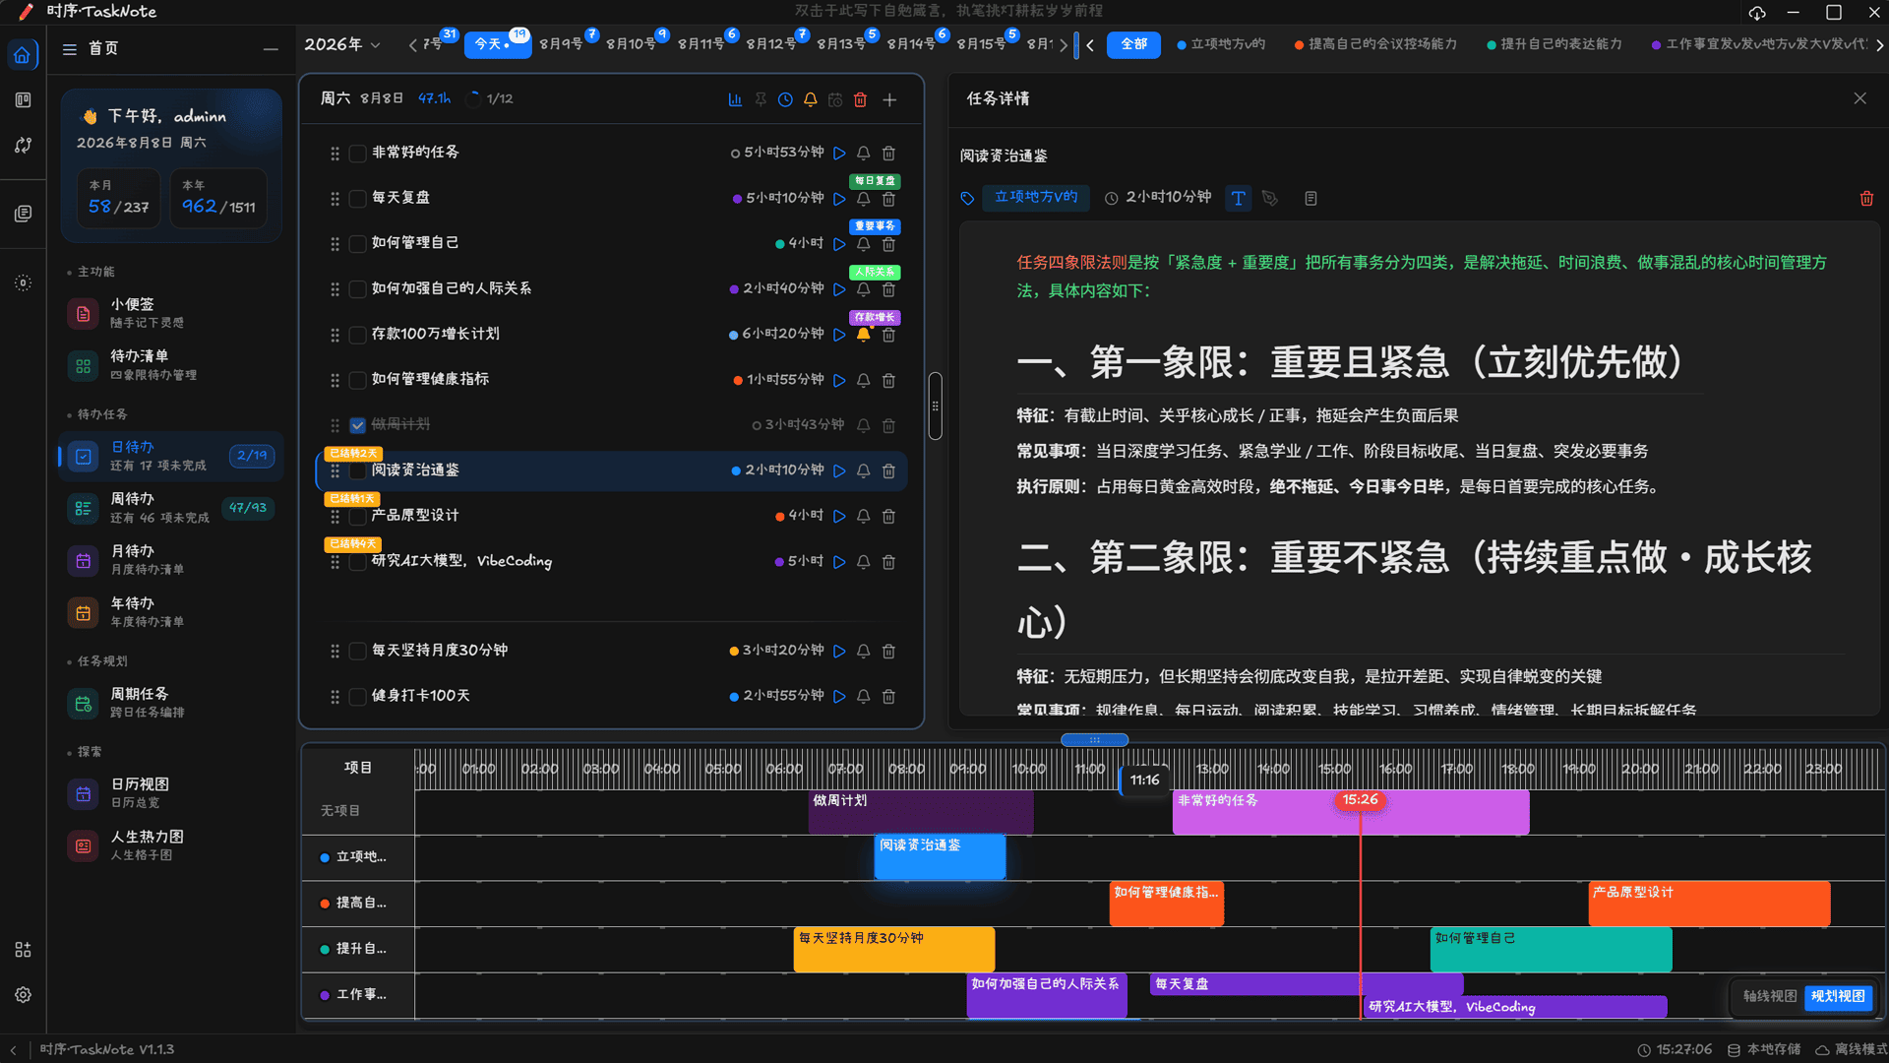Delete task via red trash in details panel

pyautogui.click(x=1866, y=198)
